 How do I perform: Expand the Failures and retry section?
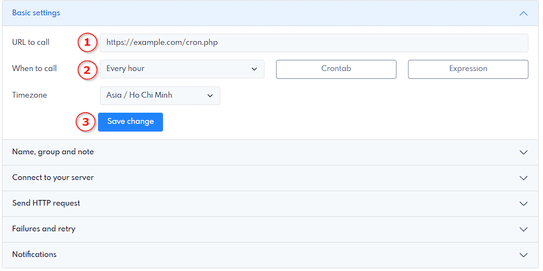coord(44,229)
